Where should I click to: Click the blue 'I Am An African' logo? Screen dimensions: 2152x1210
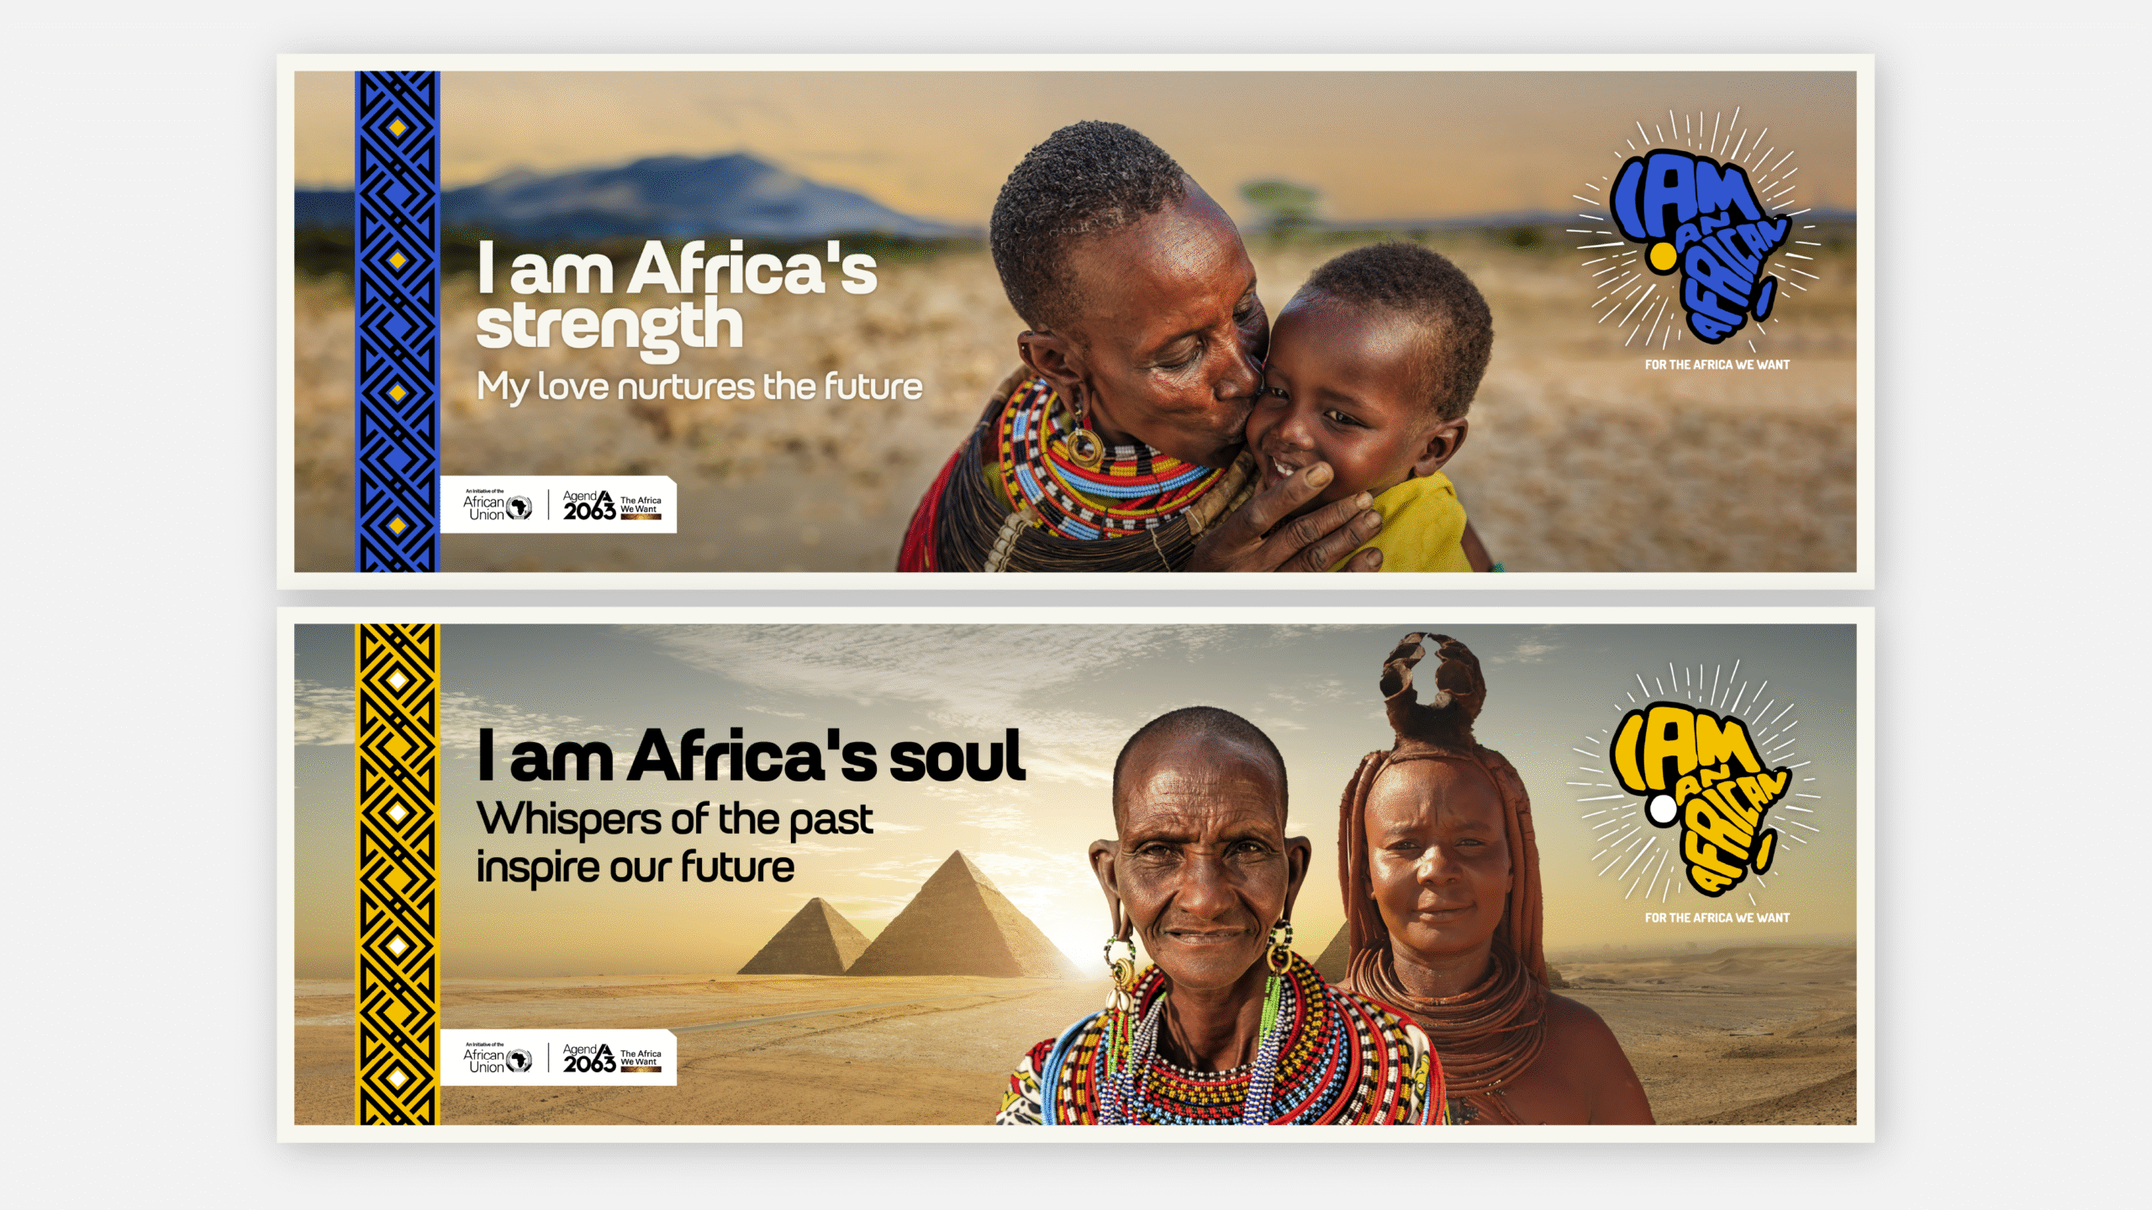1698,245
